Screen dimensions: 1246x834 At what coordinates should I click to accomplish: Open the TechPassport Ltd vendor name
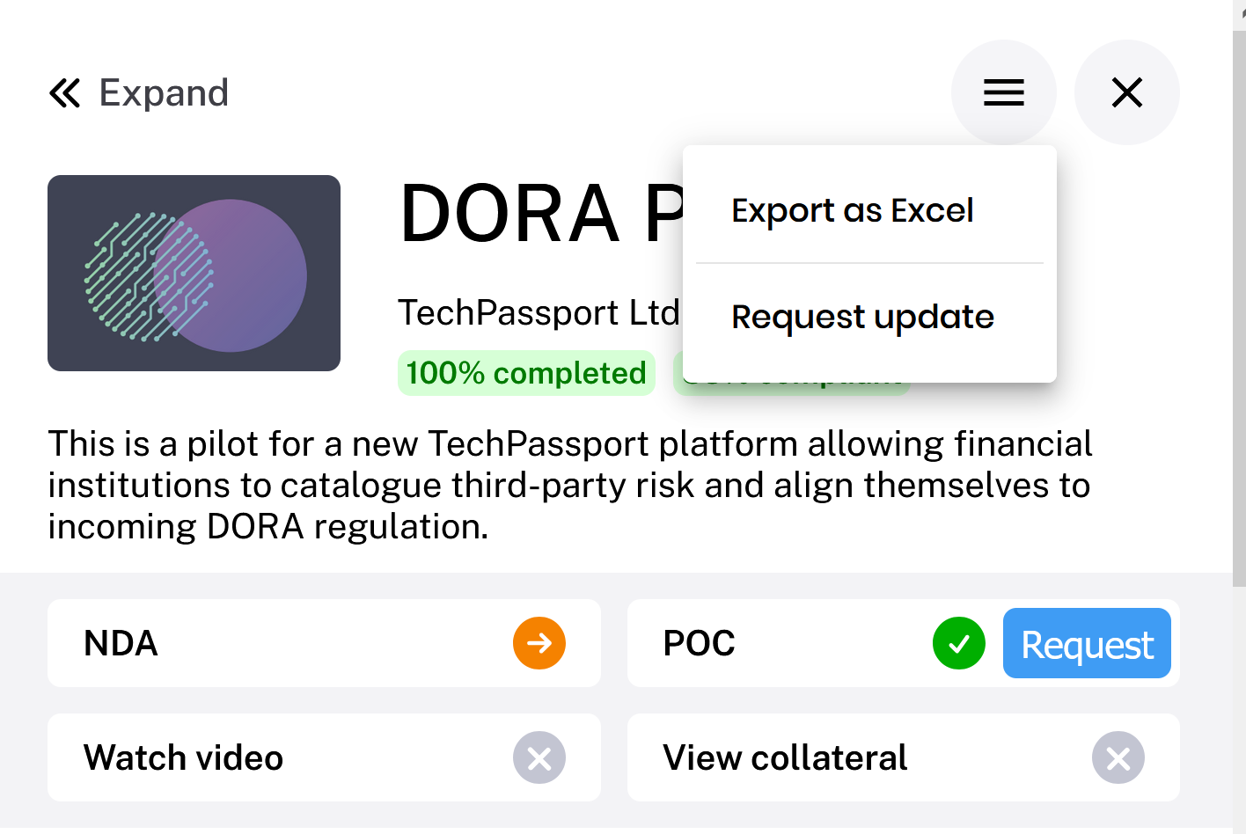click(x=538, y=312)
